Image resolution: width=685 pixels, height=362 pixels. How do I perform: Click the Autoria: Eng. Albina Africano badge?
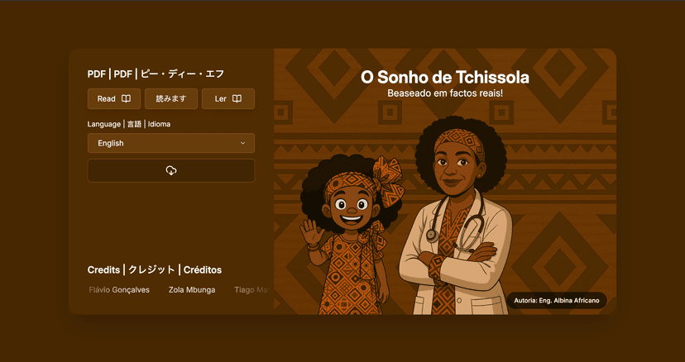click(557, 300)
